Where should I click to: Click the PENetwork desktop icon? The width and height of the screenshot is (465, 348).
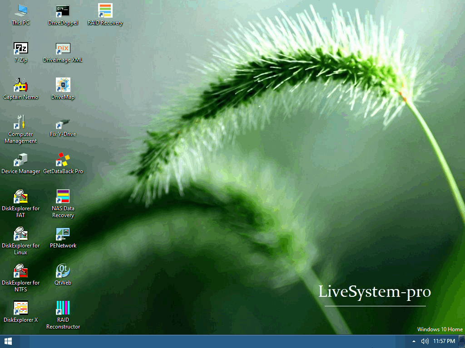click(x=63, y=234)
